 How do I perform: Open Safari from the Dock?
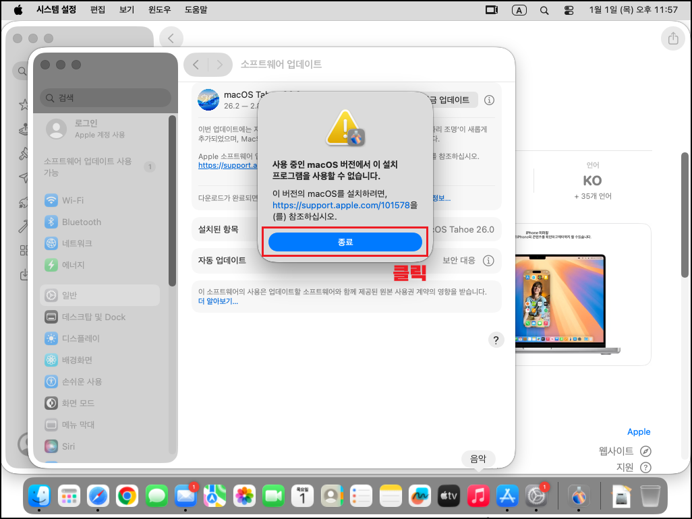(x=98, y=496)
